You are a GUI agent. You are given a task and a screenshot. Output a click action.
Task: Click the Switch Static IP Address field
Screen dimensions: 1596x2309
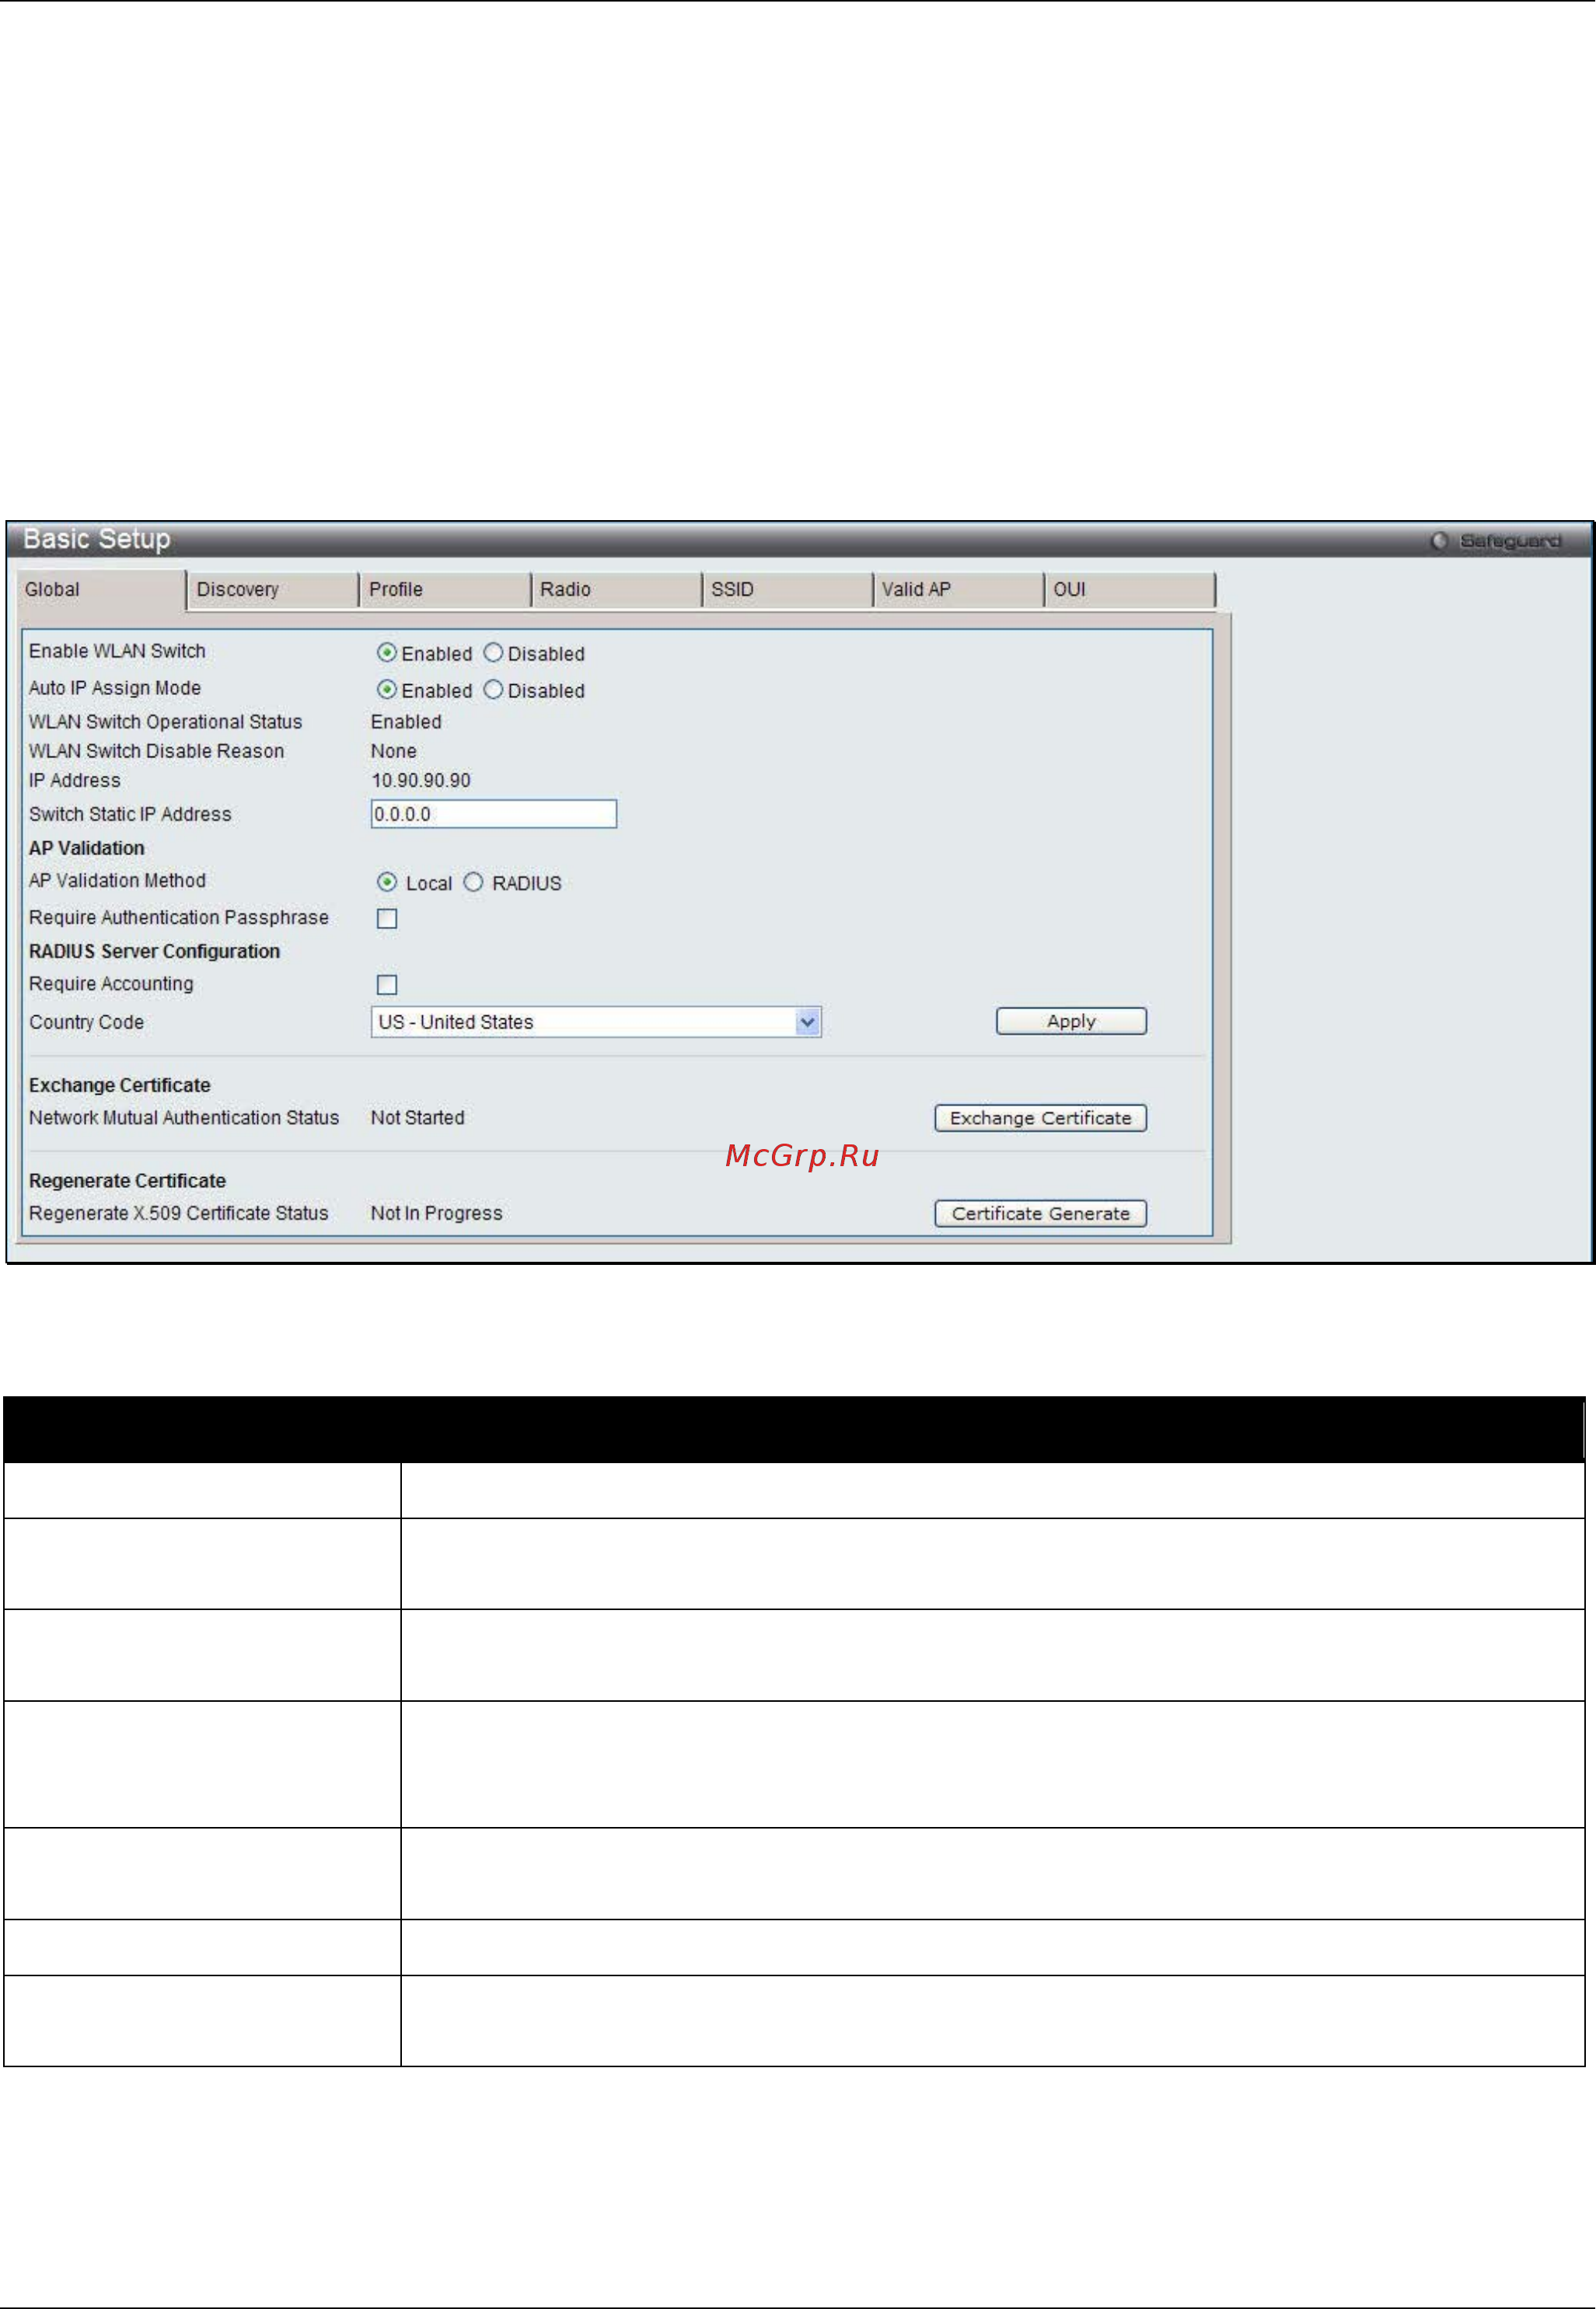[x=494, y=814]
